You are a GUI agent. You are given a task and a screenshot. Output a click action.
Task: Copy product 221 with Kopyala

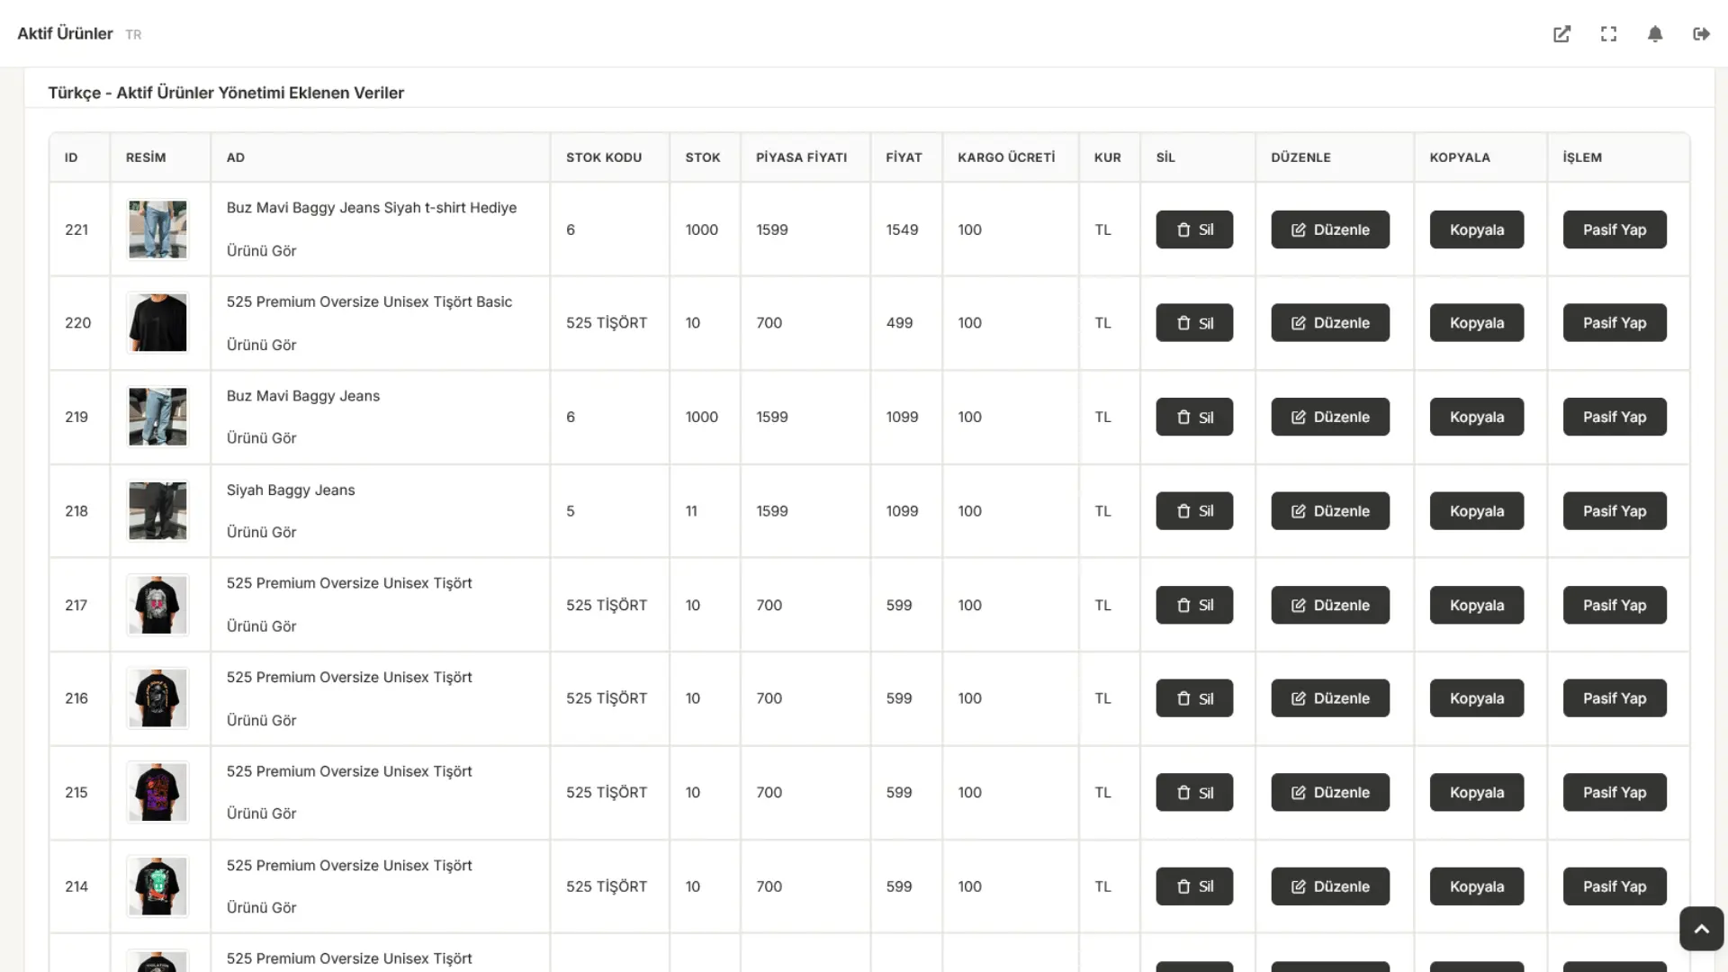click(x=1477, y=229)
